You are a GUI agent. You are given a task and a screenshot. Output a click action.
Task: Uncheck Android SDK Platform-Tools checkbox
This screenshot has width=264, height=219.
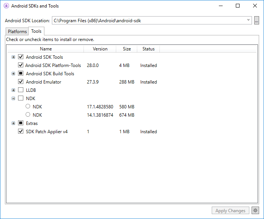pyautogui.click(x=21, y=65)
